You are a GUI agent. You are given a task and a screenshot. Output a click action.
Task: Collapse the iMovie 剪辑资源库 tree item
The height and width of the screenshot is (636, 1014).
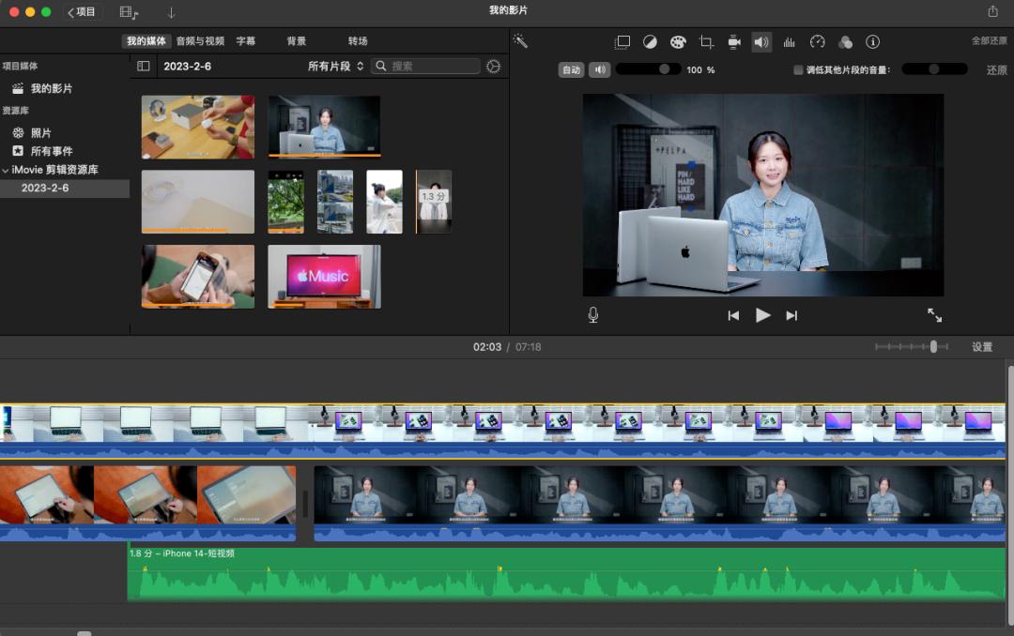pyautogui.click(x=6, y=170)
